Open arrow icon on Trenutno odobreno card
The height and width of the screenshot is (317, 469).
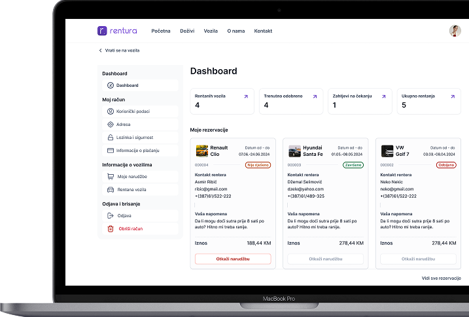(x=315, y=97)
